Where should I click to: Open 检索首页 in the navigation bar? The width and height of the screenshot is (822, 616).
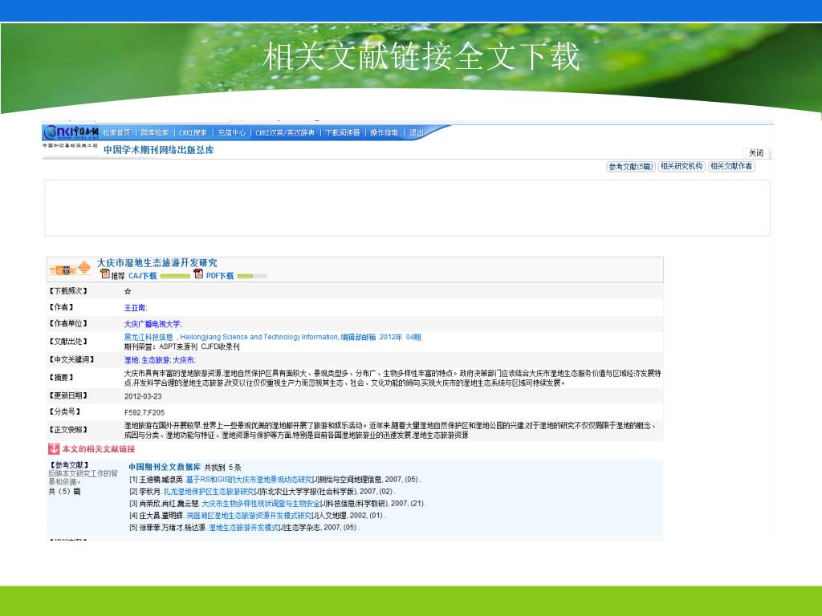click(116, 133)
